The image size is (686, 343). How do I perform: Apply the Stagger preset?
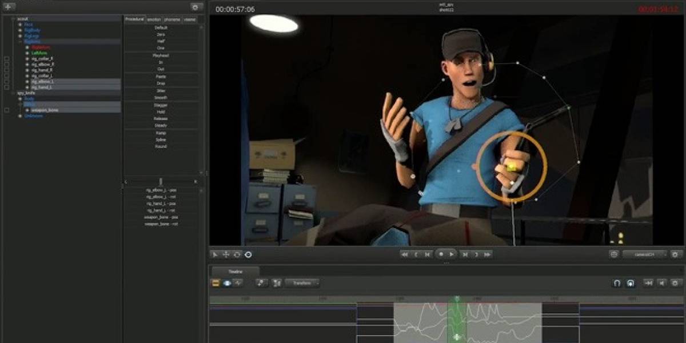161,105
